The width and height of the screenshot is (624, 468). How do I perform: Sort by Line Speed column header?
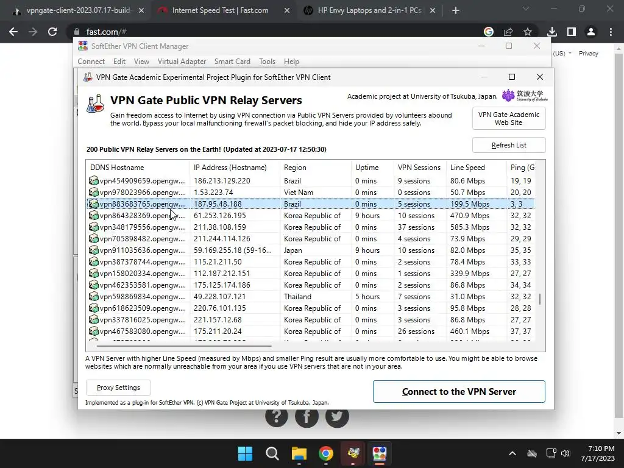point(477,168)
